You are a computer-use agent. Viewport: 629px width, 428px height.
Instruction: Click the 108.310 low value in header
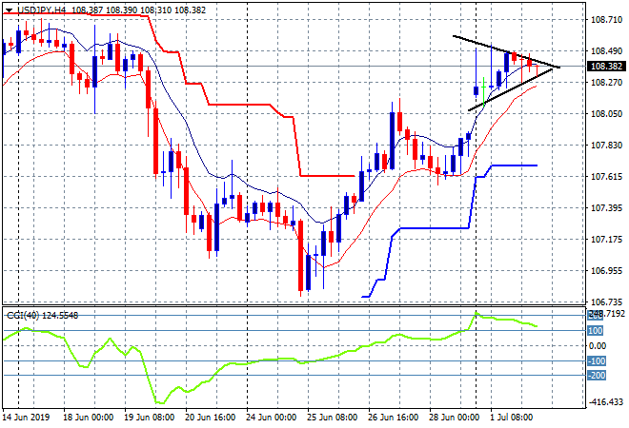[155, 10]
